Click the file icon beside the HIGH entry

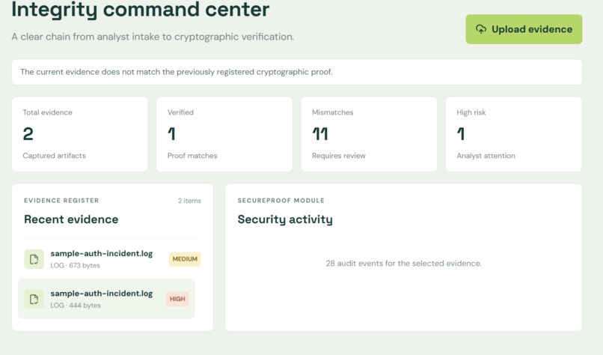coord(34,299)
